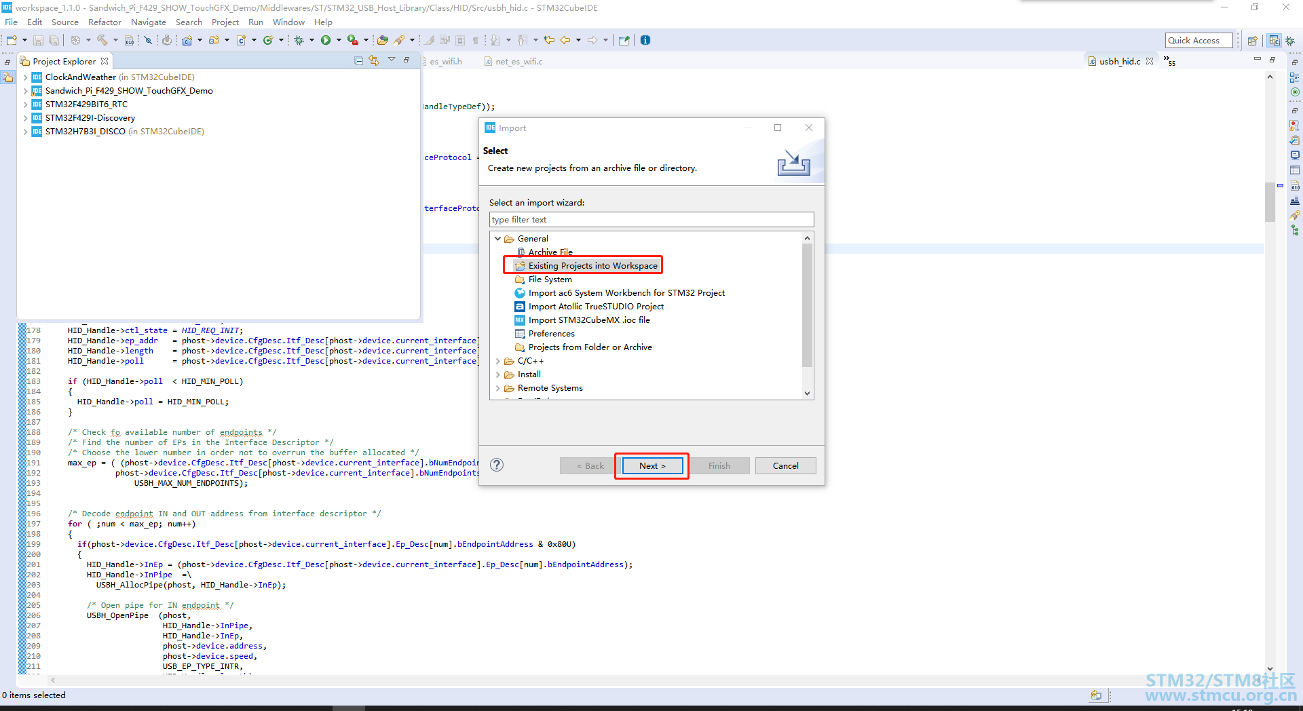This screenshot has width=1303, height=711.
Task: Open the Build Targets icon on right sidebar
Action: point(1295,92)
